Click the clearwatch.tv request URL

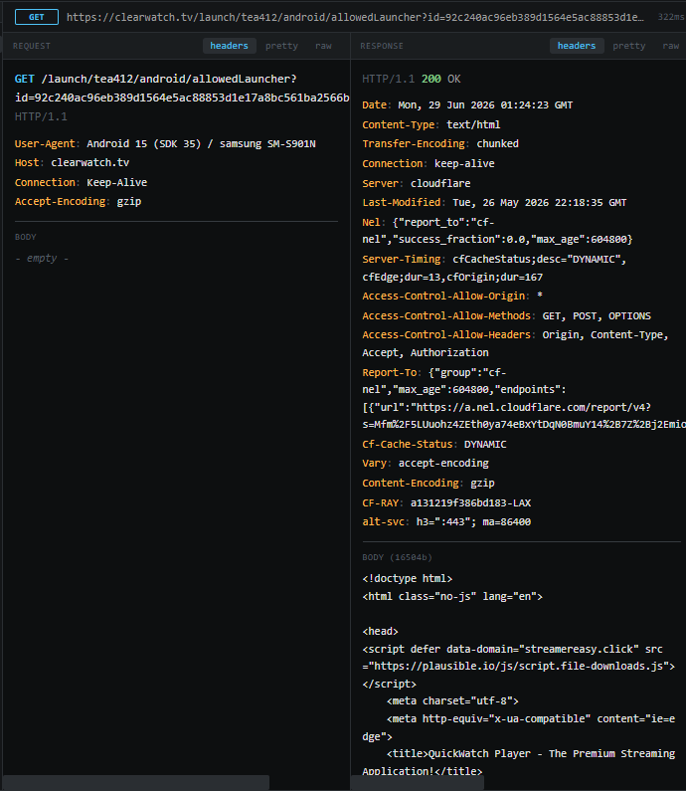tap(355, 17)
